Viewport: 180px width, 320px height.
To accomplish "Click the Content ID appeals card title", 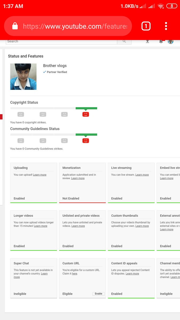I will (124, 263).
